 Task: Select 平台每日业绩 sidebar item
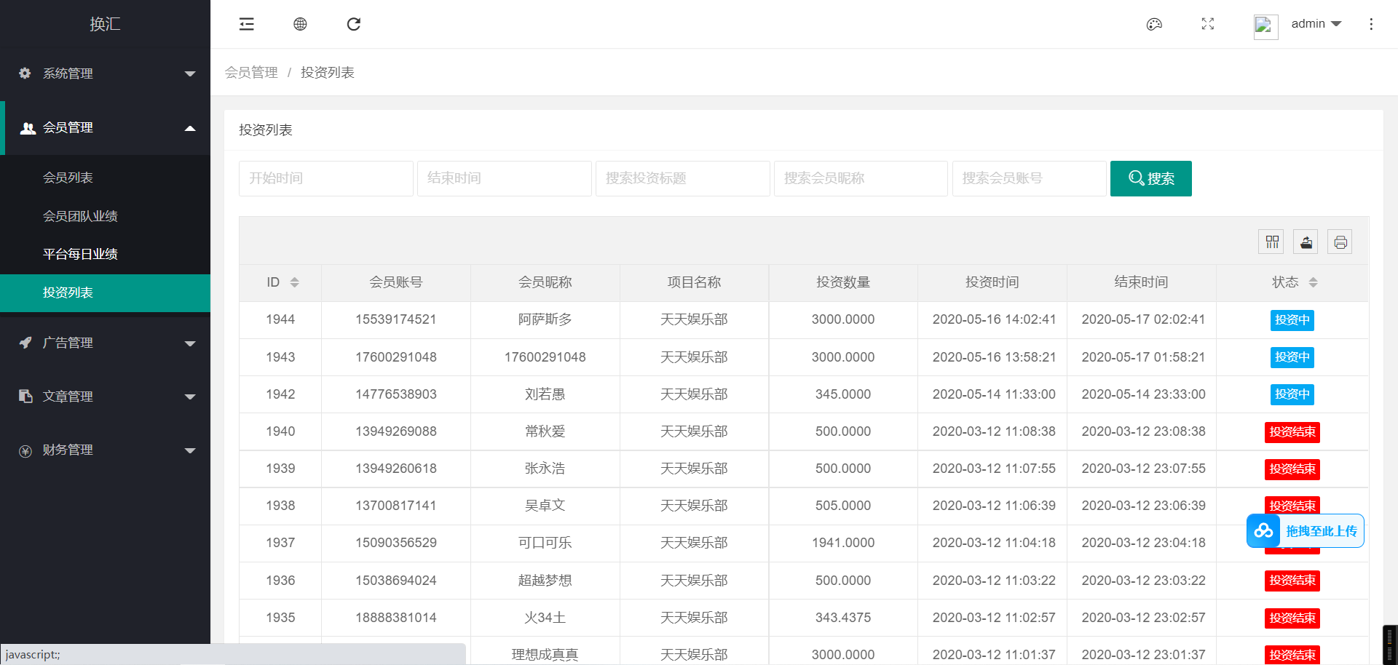[80, 254]
